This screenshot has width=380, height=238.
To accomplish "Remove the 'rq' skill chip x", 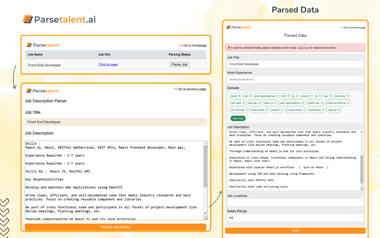I will coord(320,96).
